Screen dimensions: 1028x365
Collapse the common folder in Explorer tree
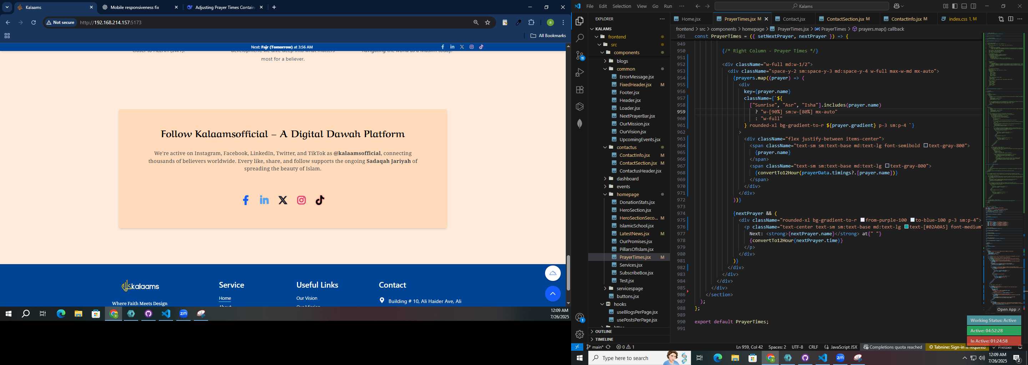click(605, 69)
